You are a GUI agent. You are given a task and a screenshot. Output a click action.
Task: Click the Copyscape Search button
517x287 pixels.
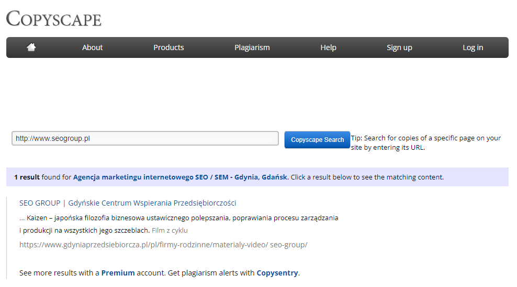(317, 140)
